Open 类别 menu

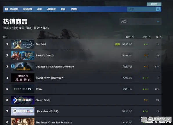39,9
